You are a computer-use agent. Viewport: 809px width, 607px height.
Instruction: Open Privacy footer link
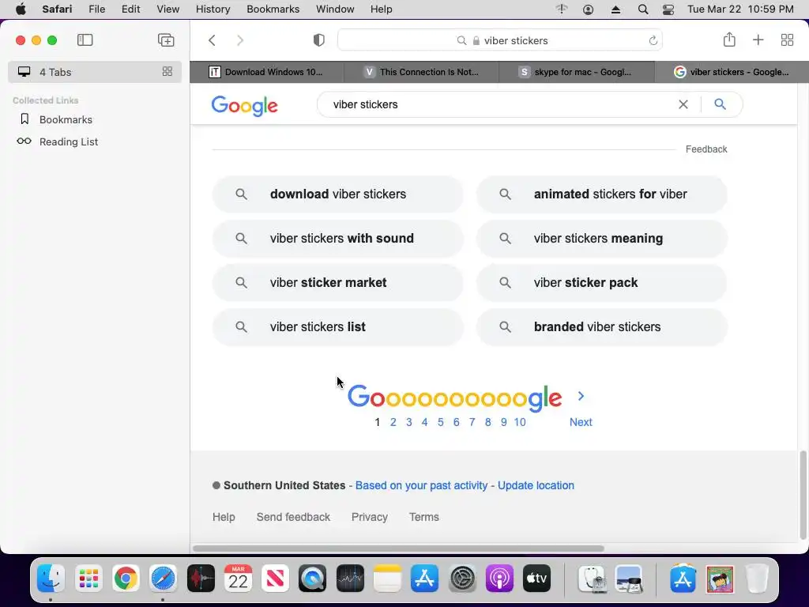(x=370, y=517)
